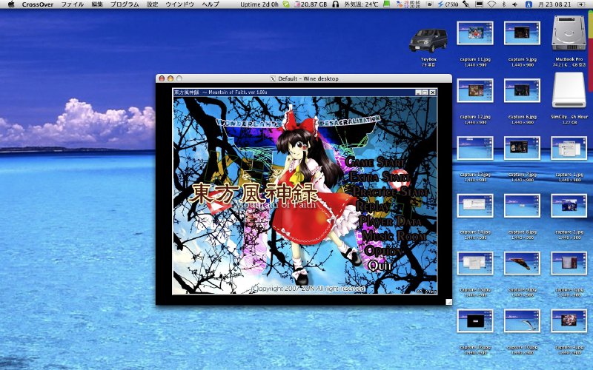Click the Uptime 2d 0h menu bar item

point(259,4)
